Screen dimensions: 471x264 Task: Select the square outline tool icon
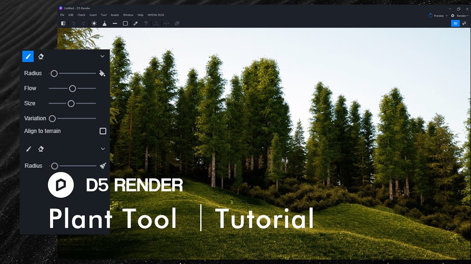(x=125, y=23)
